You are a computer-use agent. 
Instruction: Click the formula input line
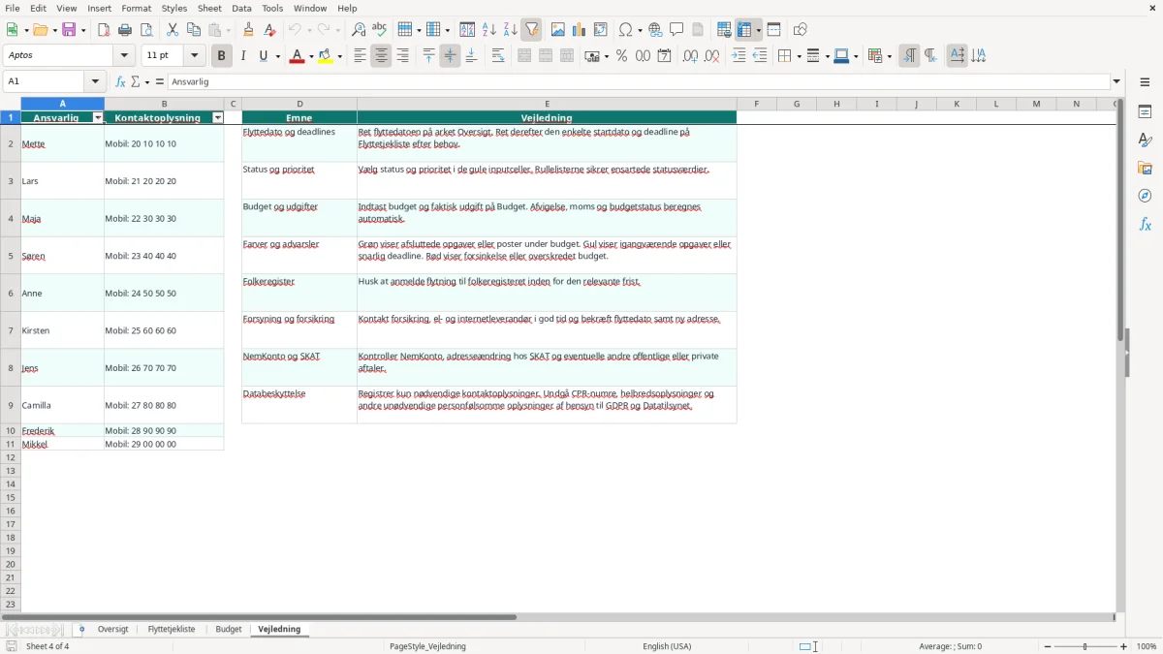coord(639,82)
